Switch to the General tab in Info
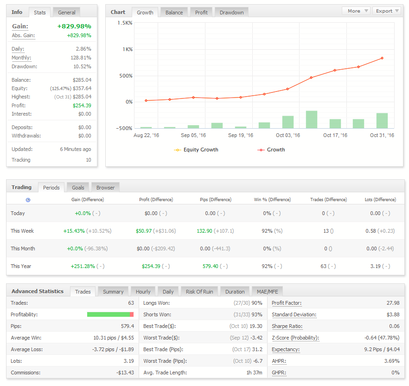This screenshot has height=386, width=409. pyautogui.click(x=66, y=12)
